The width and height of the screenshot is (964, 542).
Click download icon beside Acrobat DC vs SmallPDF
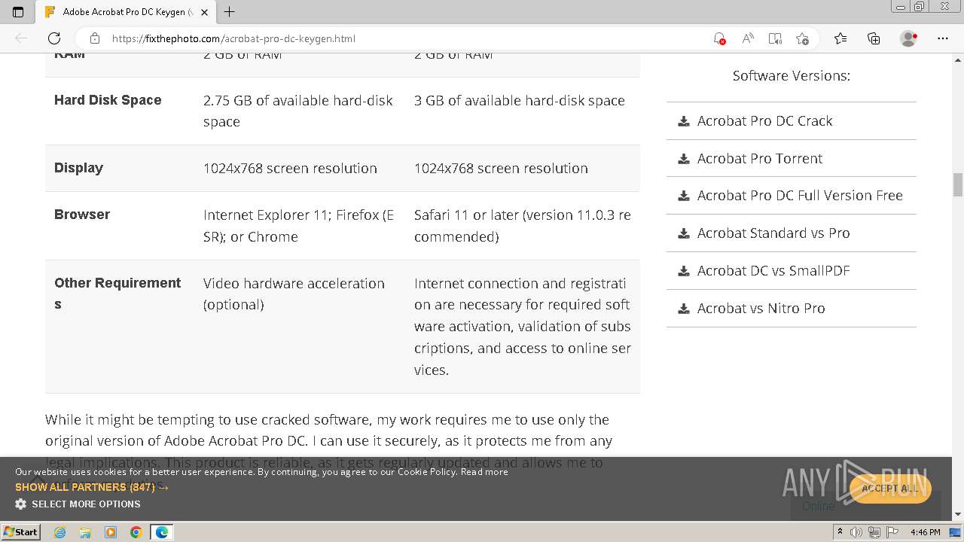(684, 270)
